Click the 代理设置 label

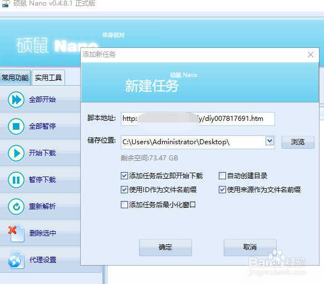pos(43,260)
